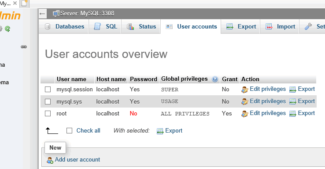This screenshot has height=169, width=325.
Task: Click the pencil icon for mysql.session privileges
Action: [x=245, y=90]
